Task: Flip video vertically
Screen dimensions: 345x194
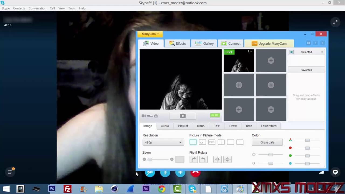Action: (x=227, y=160)
